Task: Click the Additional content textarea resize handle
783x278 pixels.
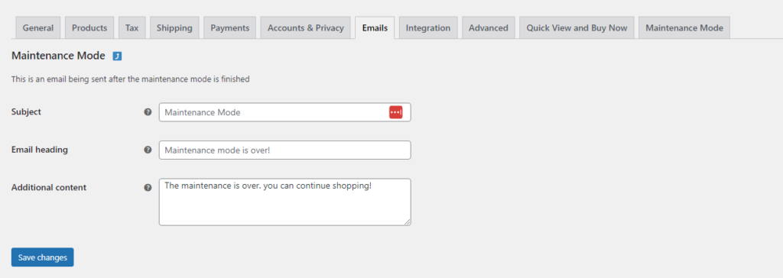Action: 408,222
